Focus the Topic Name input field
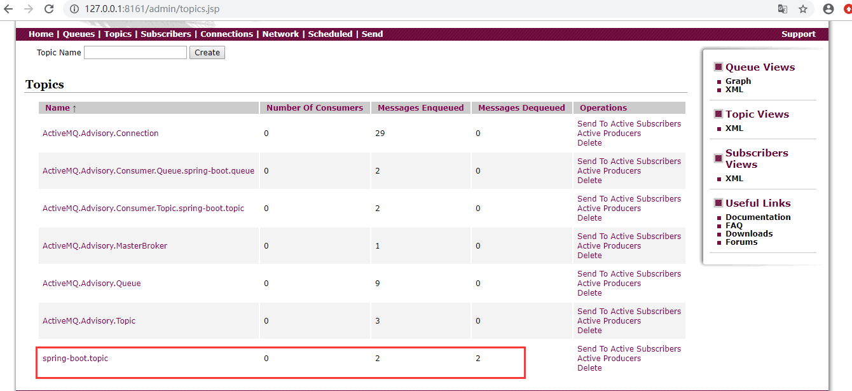852x391 pixels. 135,52
